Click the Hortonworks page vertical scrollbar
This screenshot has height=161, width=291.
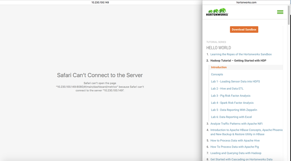coord(289,15)
